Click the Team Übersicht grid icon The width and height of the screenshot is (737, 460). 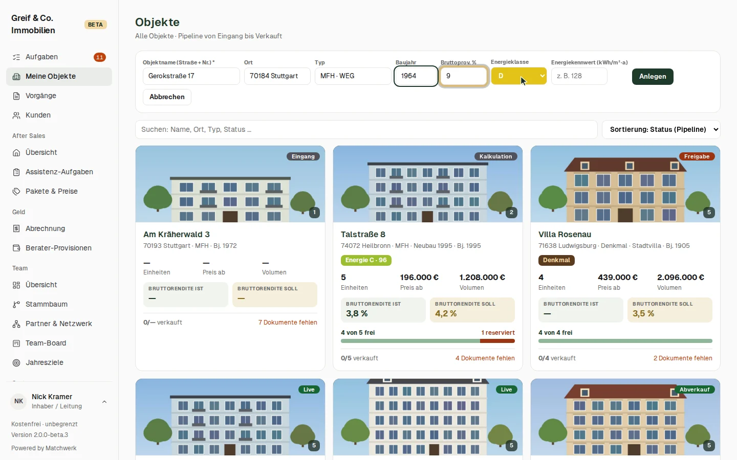(x=16, y=285)
